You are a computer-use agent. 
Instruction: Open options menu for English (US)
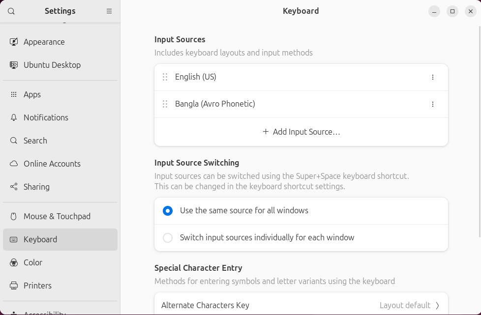tap(433, 77)
